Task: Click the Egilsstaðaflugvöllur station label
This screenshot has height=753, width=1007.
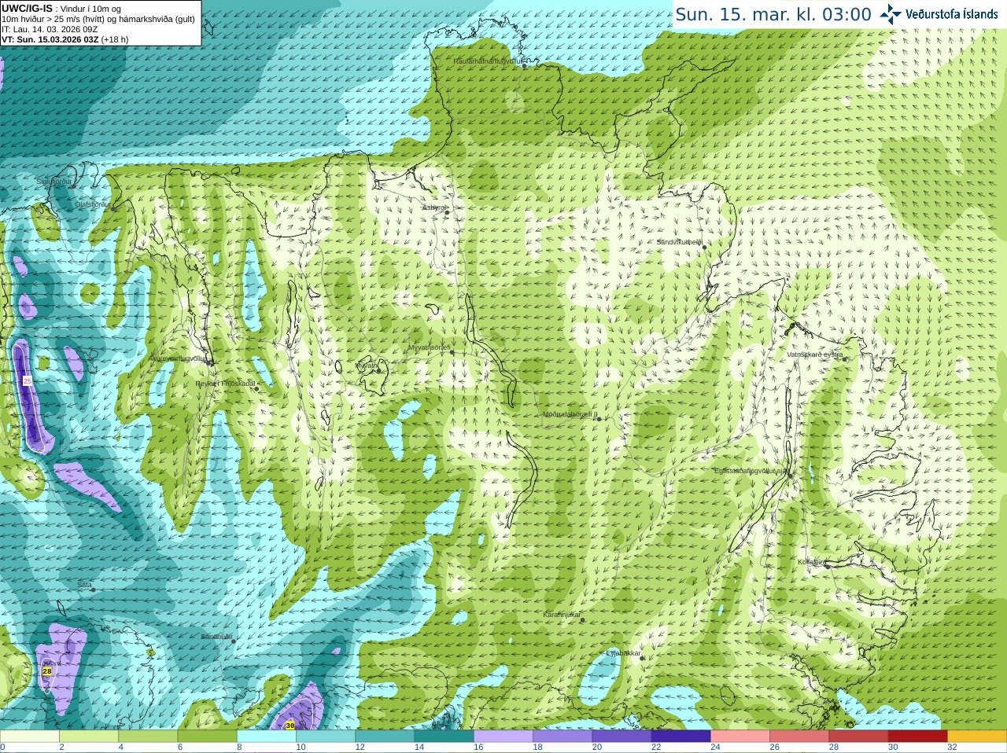Action: 751,471
